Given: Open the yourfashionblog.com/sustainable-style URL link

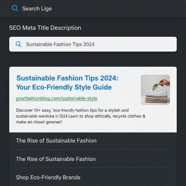Looking at the screenshot, I should click(57, 99).
